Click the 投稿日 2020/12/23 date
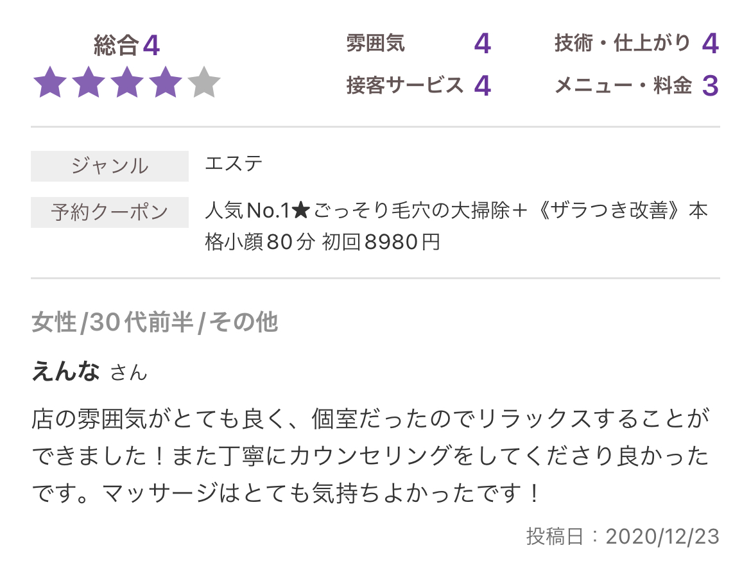Screen dimensions: 751x577 [623, 537]
